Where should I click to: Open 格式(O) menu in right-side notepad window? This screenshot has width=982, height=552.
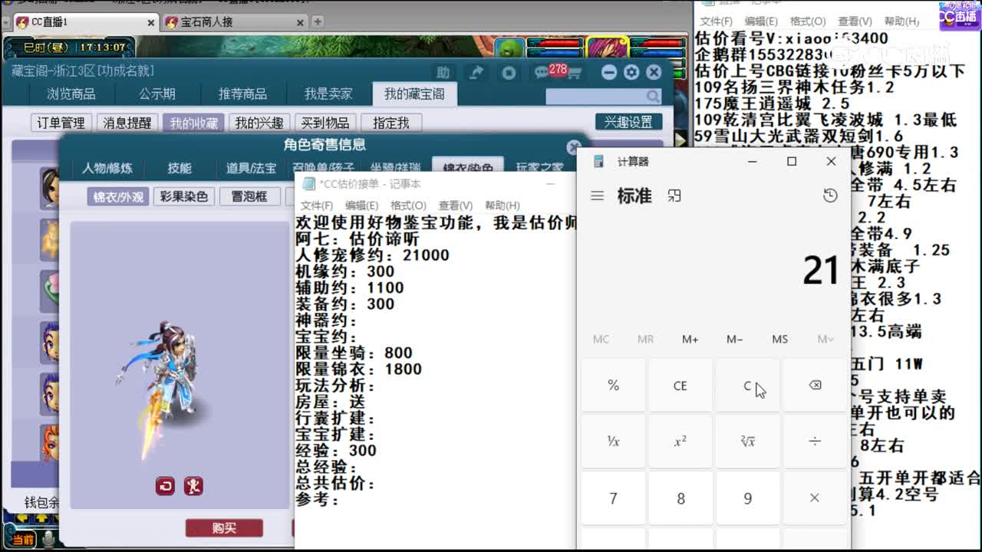tap(808, 21)
